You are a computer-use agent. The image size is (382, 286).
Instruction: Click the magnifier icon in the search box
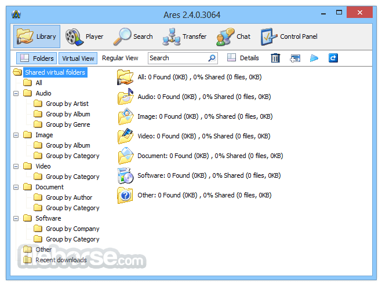pos(212,58)
